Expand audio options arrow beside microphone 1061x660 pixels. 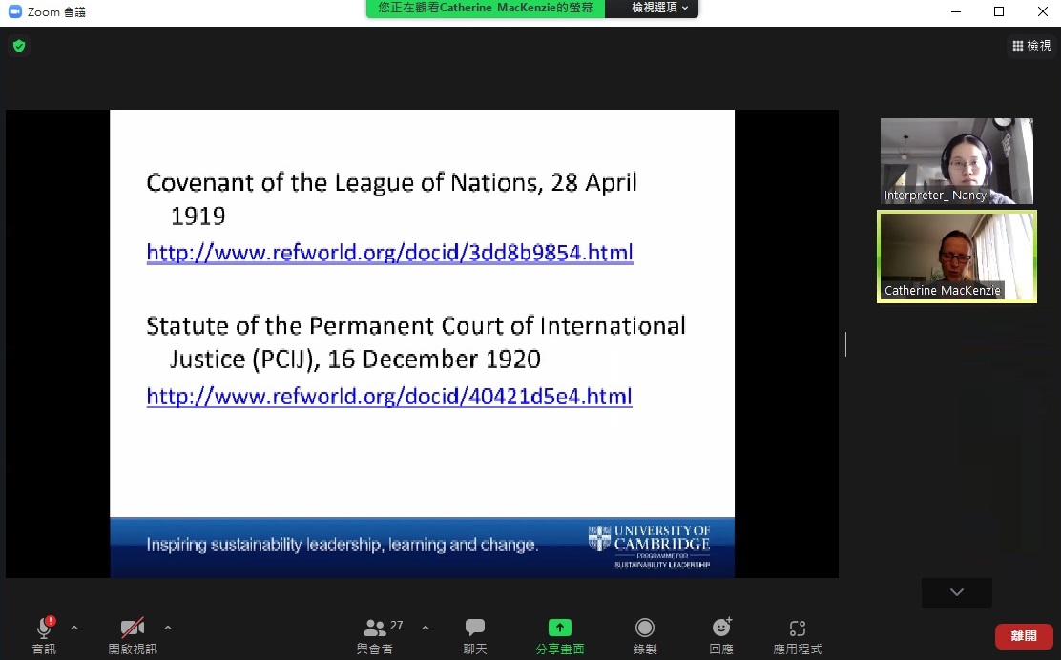[x=74, y=628]
